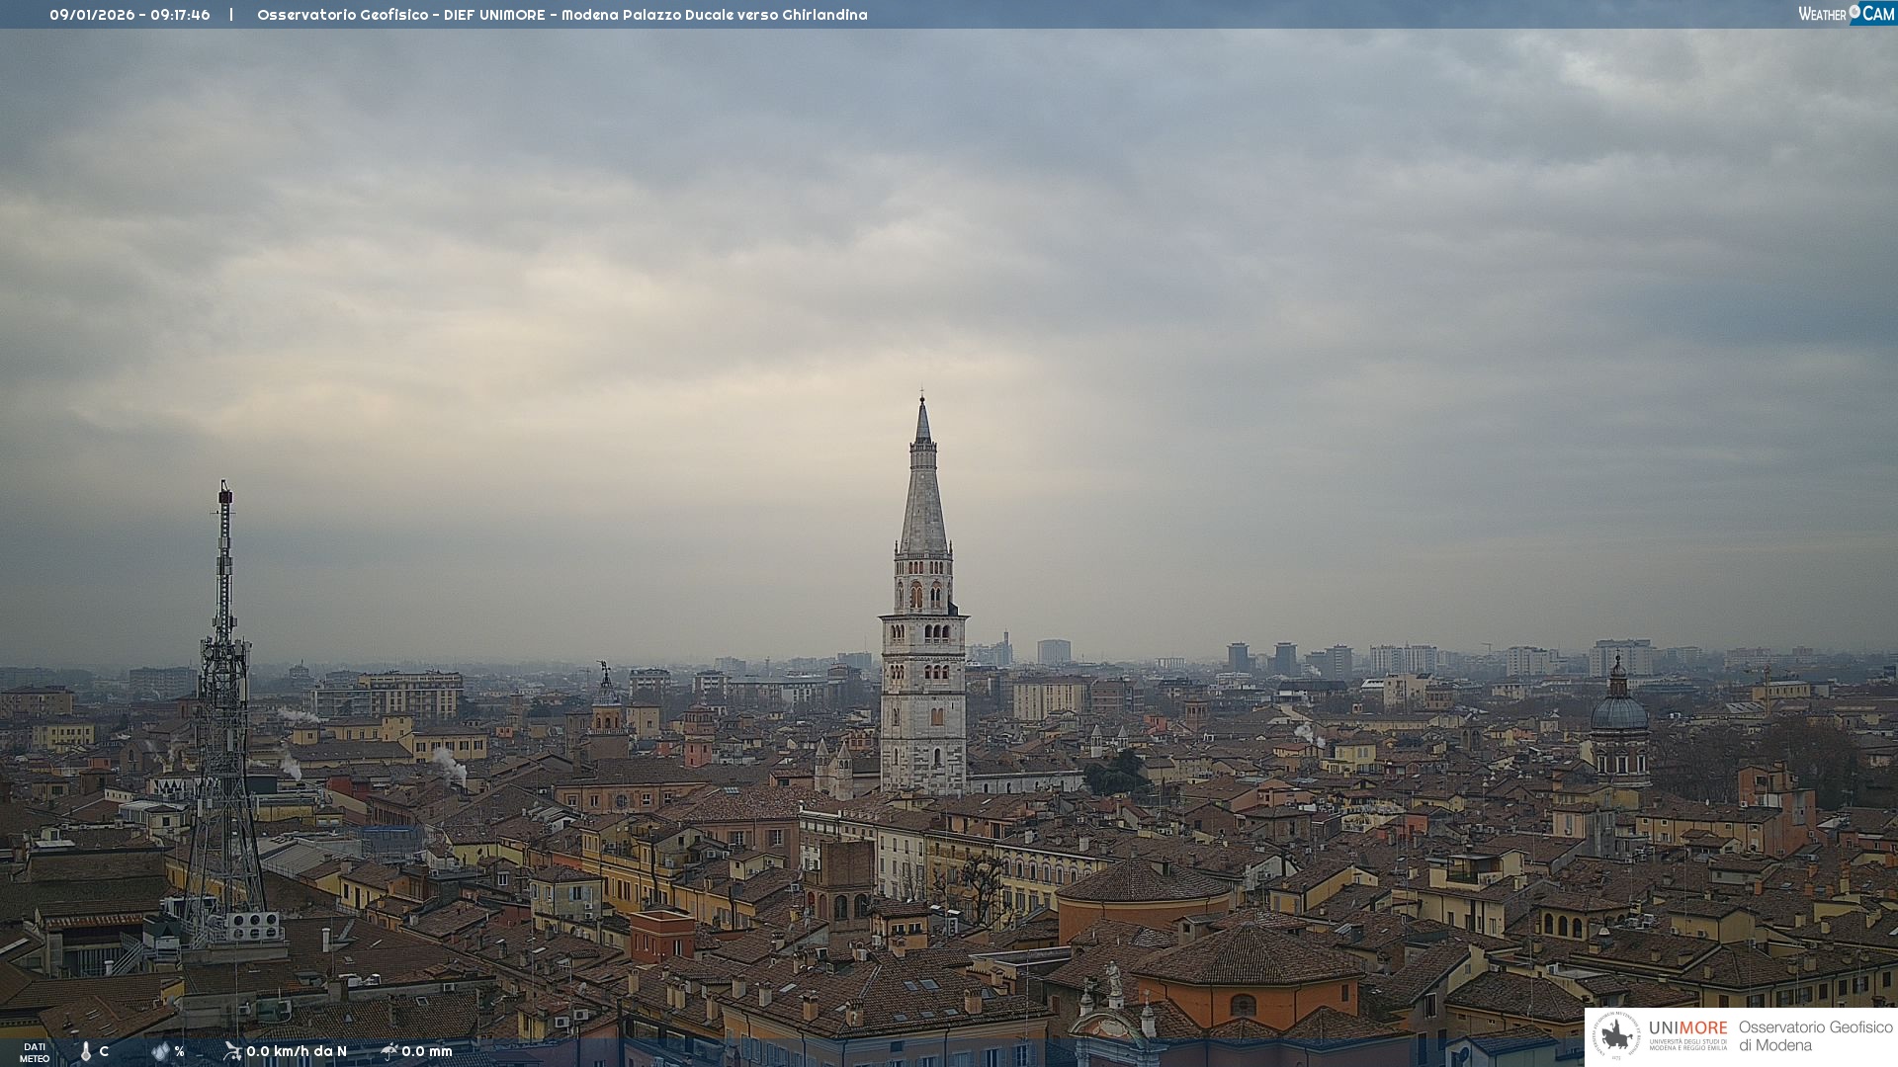Click the rain umbrella icon
Image resolution: width=1898 pixels, height=1067 pixels.
(389, 1051)
